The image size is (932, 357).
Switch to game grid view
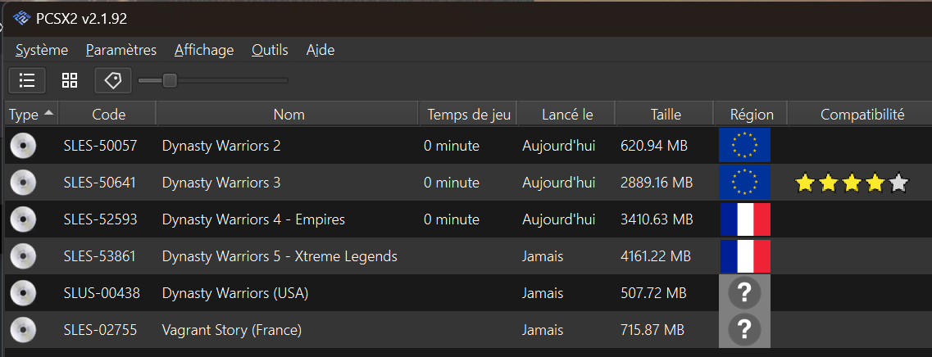(x=70, y=81)
